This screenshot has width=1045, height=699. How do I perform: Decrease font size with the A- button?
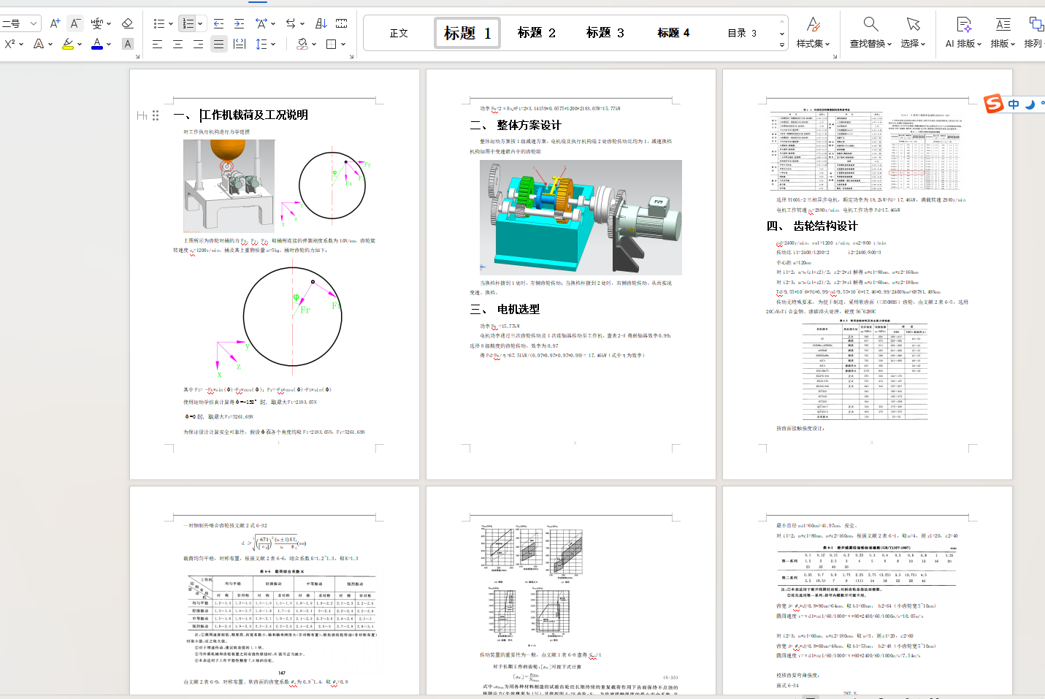tap(74, 23)
